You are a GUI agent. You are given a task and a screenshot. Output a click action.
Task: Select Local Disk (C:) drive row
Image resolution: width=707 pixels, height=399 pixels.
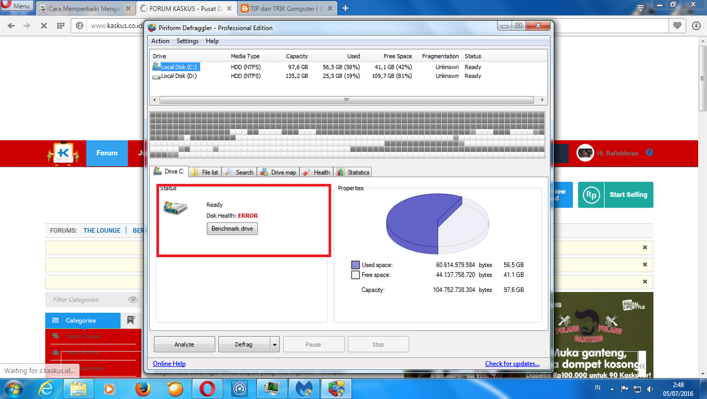pyautogui.click(x=349, y=67)
